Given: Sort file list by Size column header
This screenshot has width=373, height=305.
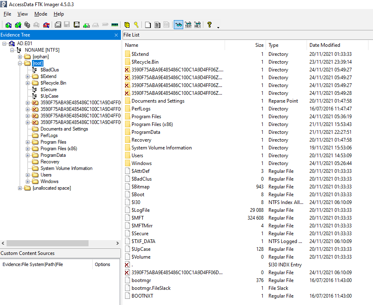Looking at the screenshot, I should pos(259,45).
